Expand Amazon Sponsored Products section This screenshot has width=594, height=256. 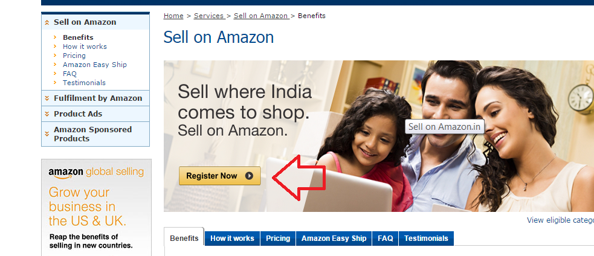[95, 134]
